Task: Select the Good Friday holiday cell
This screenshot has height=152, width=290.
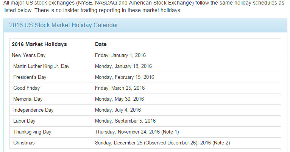Action: [x=27, y=88]
